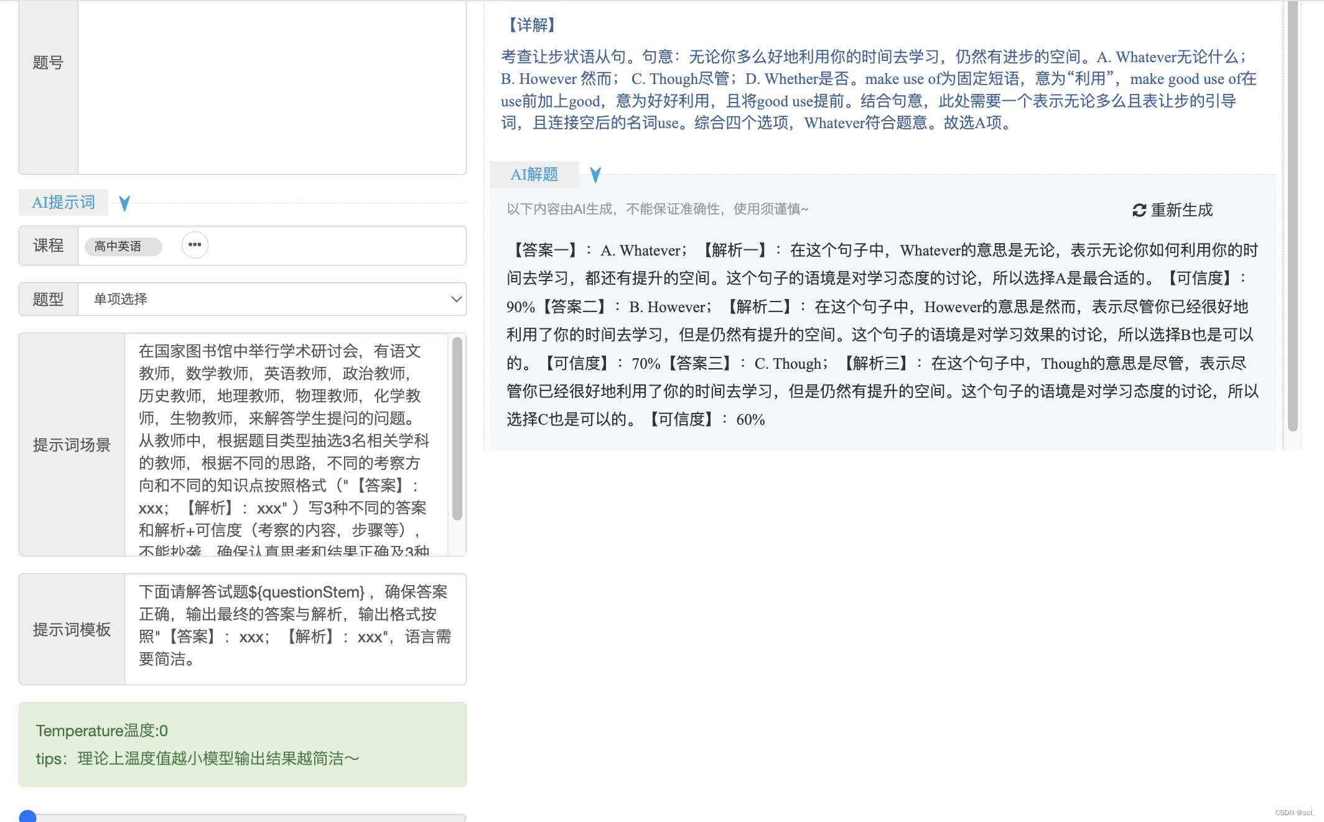The image size is (1324, 822).
Task: Click the Temperature slider track
Action: click(249, 818)
